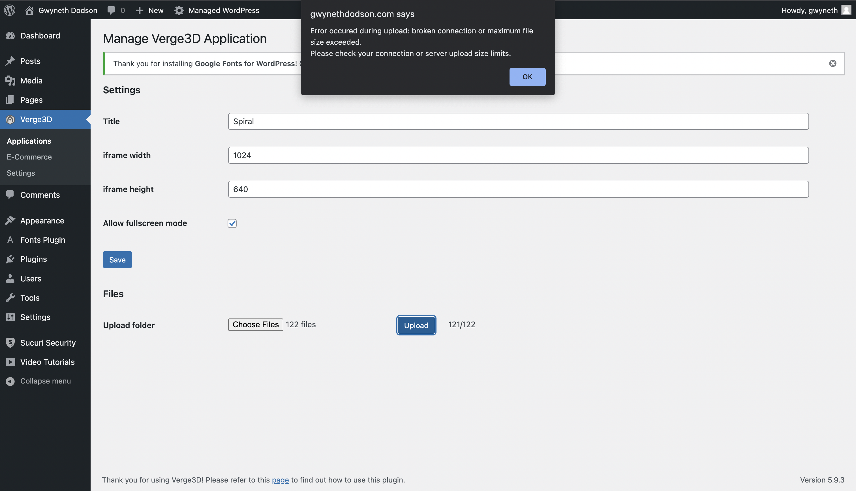Screen dimensions: 856x491
Task: Go to Media library menu
Action: click(x=45, y=81)
